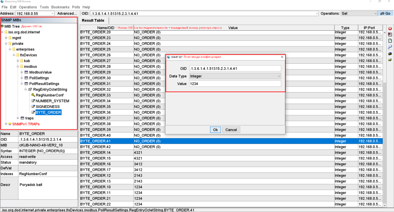Select the BYTE_ORDER.41 row
The image size is (394, 212).
coord(231,141)
